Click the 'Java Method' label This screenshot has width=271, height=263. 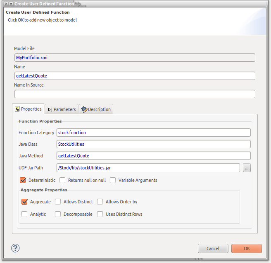pos(31,156)
